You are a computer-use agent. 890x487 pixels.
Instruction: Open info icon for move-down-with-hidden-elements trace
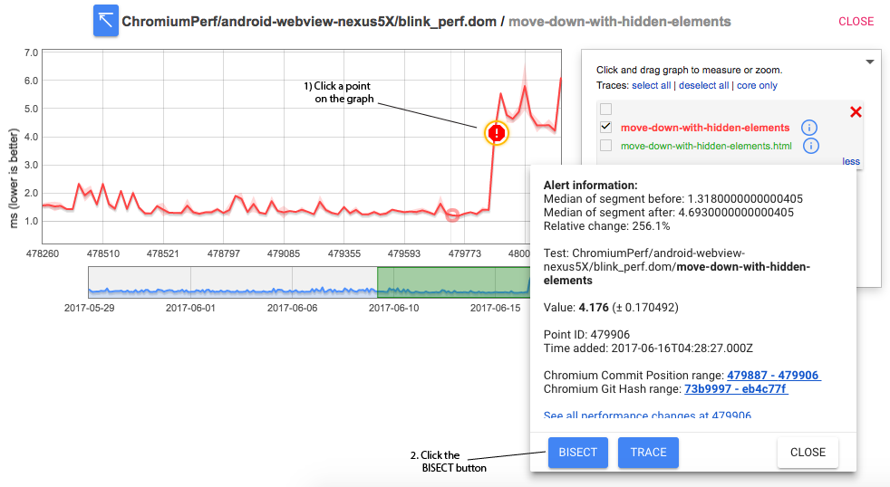click(811, 128)
